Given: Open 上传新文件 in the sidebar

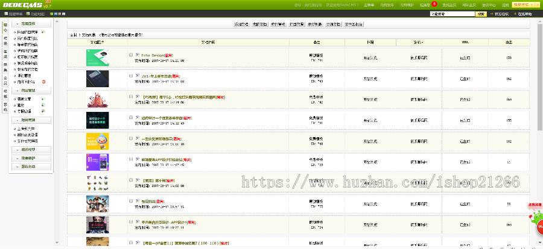Looking at the screenshot, I should pos(25,128).
